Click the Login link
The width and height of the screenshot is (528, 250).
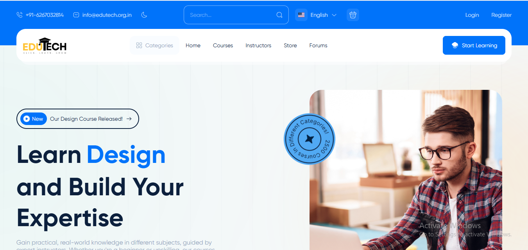coord(472,15)
